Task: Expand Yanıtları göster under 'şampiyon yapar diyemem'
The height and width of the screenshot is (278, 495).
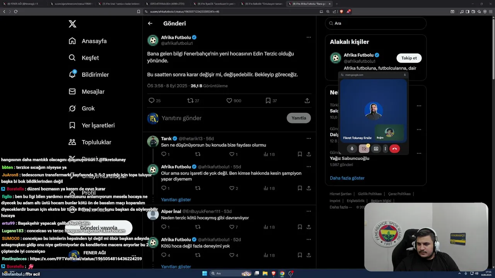Action: click(176, 200)
